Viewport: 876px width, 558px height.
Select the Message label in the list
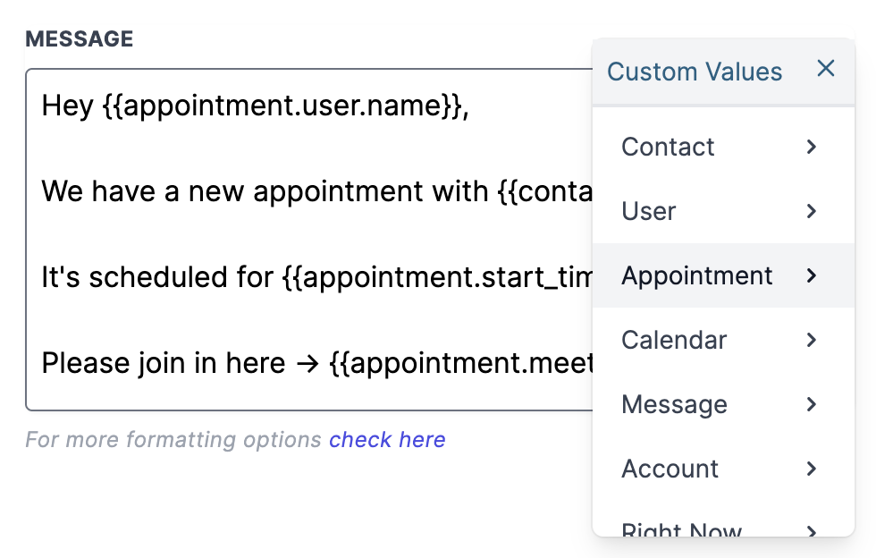(674, 404)
